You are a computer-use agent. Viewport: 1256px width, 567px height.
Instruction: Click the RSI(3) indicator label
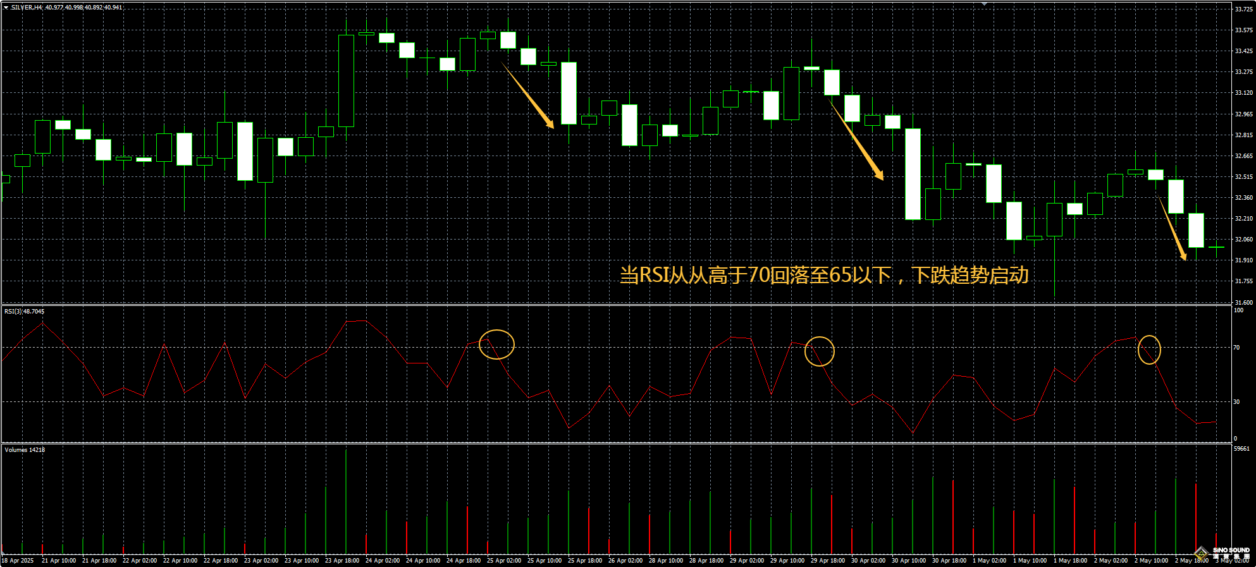coord(25,312)
